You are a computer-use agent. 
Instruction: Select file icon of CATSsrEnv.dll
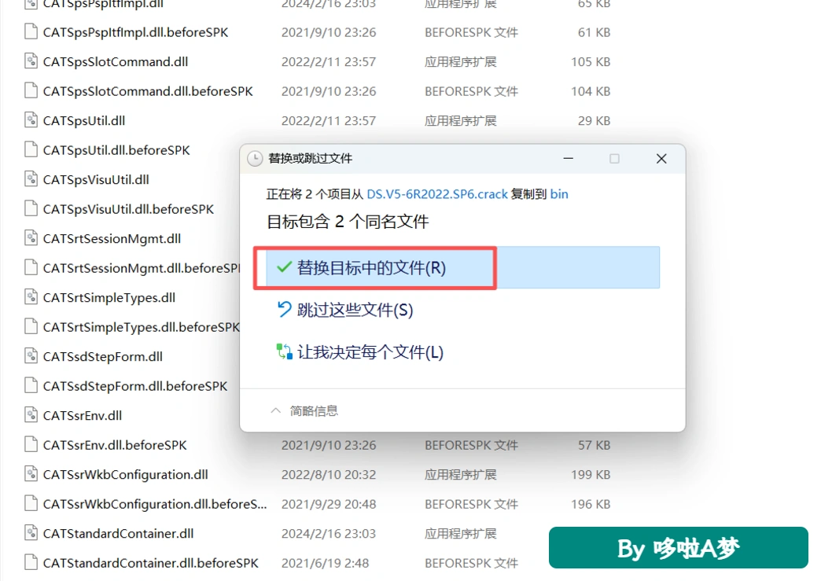pos(31,415)
